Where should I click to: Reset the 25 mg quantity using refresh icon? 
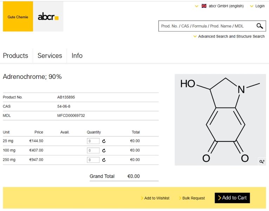104,141
